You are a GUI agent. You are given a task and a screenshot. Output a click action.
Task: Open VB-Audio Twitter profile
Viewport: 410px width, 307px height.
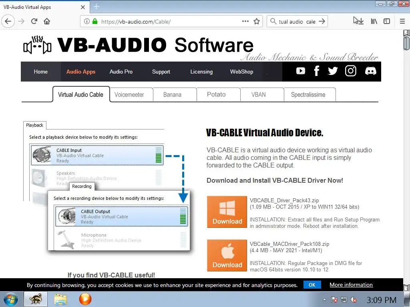tap(333, 71)
